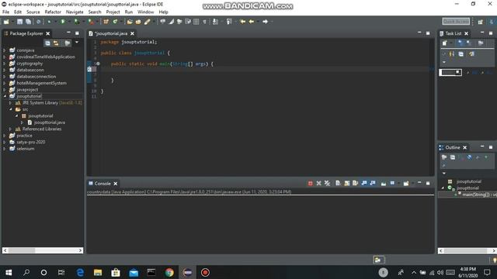Expand the hotelManagementSystem project
Screen dimensions: 497x279
[x=5, y=83]
